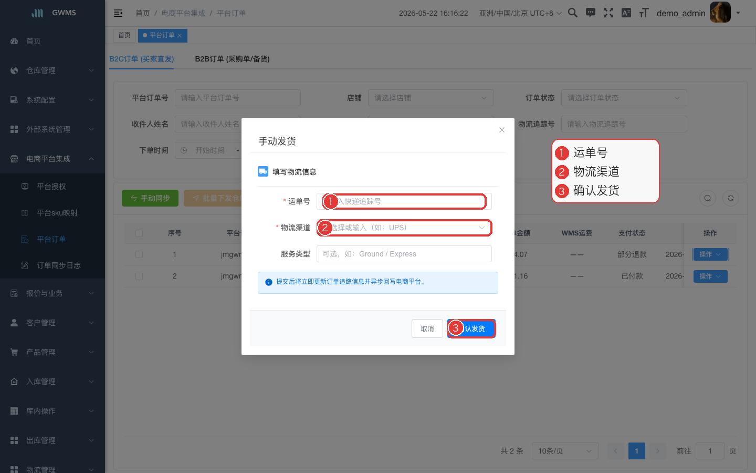Collapse 电商平台集成 sidebar menu
756x473 pixels.
(x=52, y=159)
